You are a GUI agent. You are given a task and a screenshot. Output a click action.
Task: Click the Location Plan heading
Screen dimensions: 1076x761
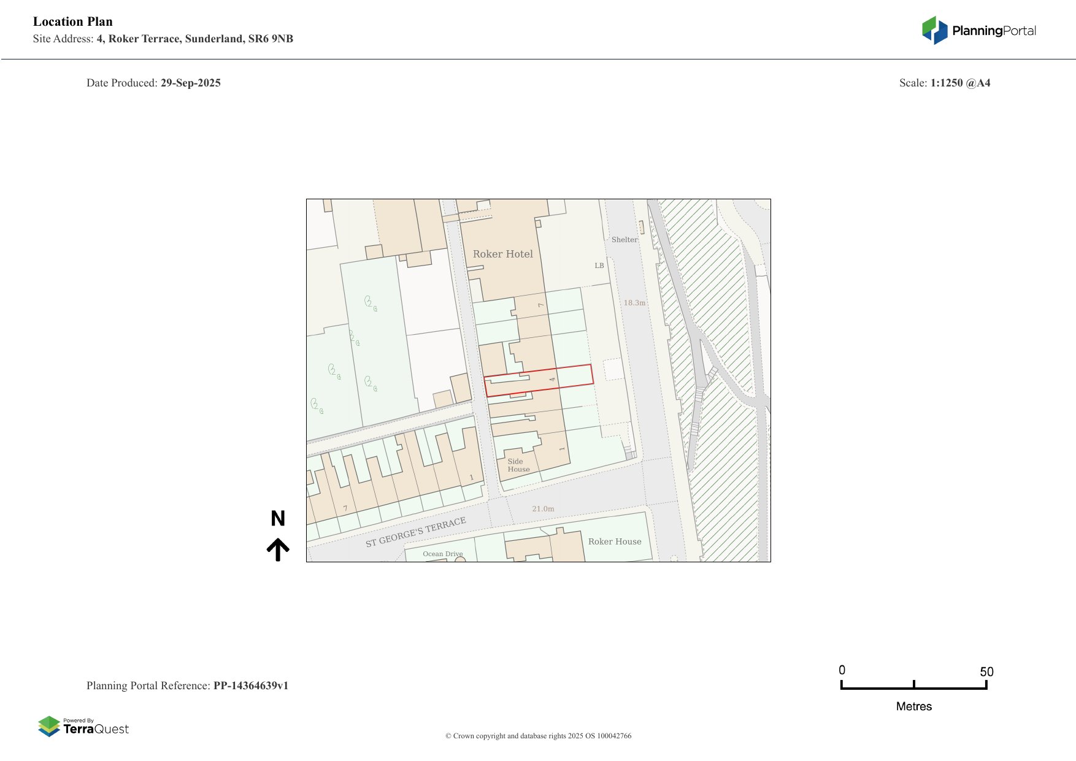pyautogui.click(x=73, y=22)
